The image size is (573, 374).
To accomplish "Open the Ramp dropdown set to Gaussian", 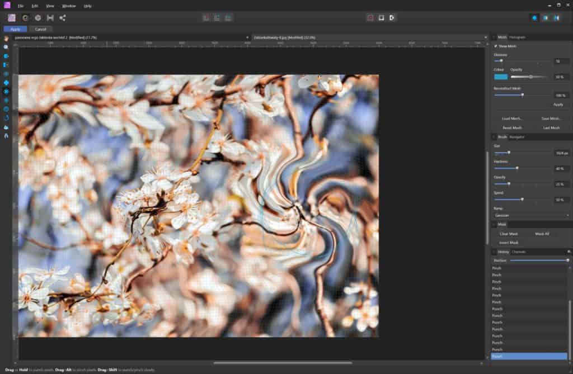I will (530, 215).
